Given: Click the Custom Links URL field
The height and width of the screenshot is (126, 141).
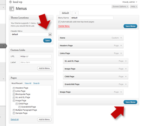Looking at the screenshot, I should (x=36, y=57).
